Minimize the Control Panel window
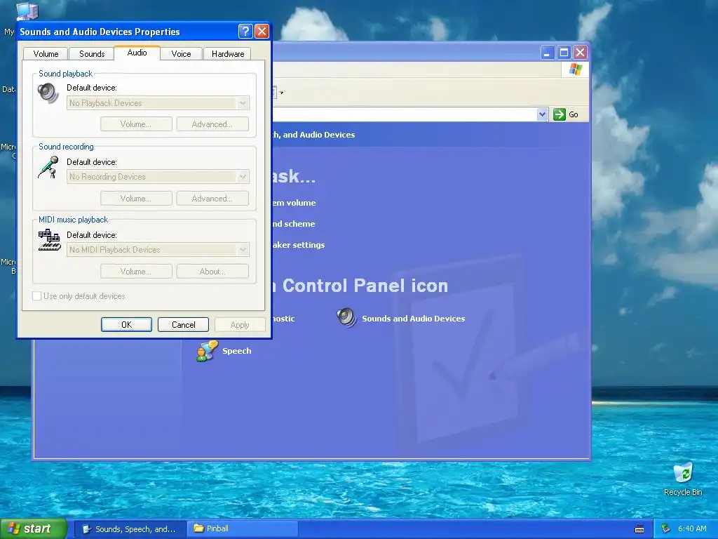The image size is (718, 539). [547, 52]
